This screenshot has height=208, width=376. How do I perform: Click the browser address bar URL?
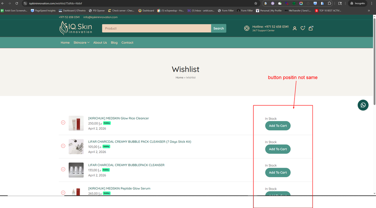pos(56,3)
